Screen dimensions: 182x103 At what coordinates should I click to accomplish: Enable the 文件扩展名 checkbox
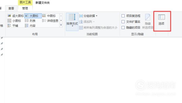123,22
